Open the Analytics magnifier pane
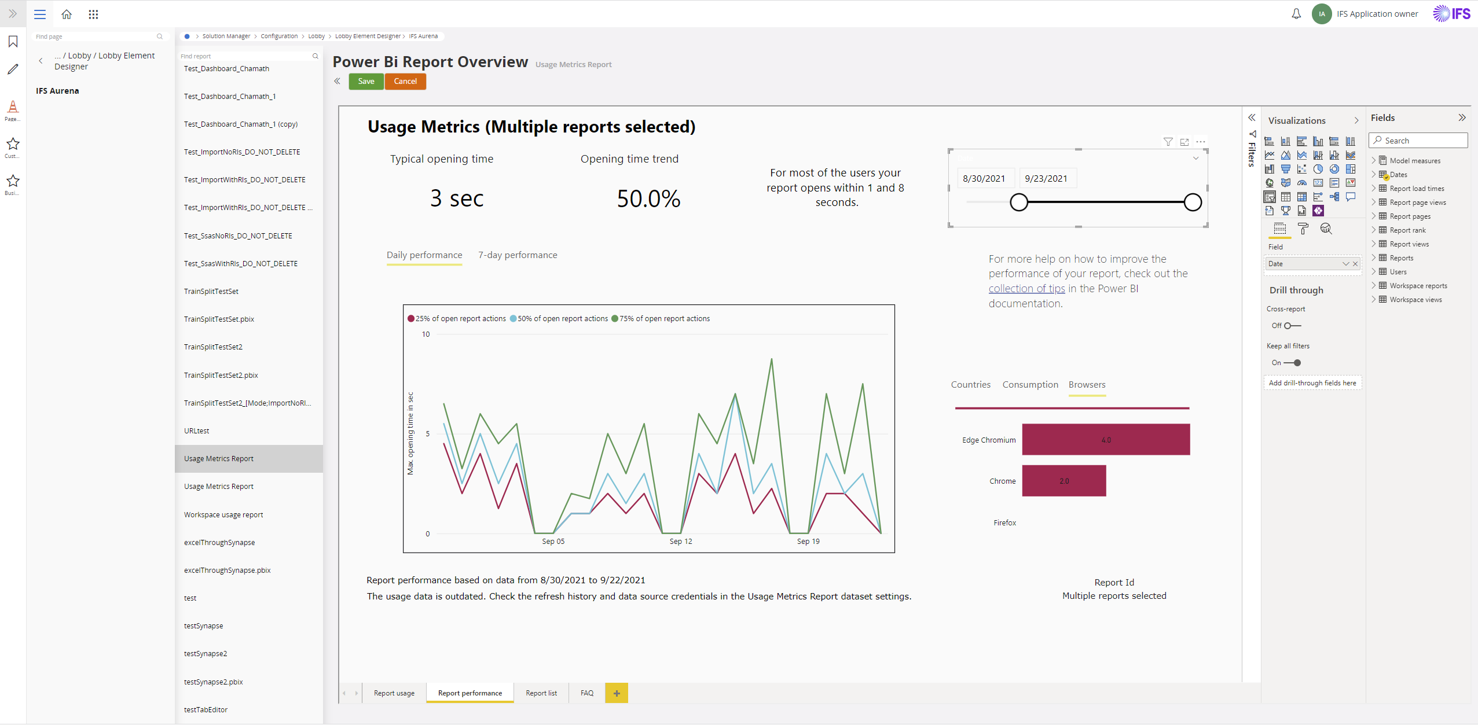The image size is (1478, 725). (1326, 229)
